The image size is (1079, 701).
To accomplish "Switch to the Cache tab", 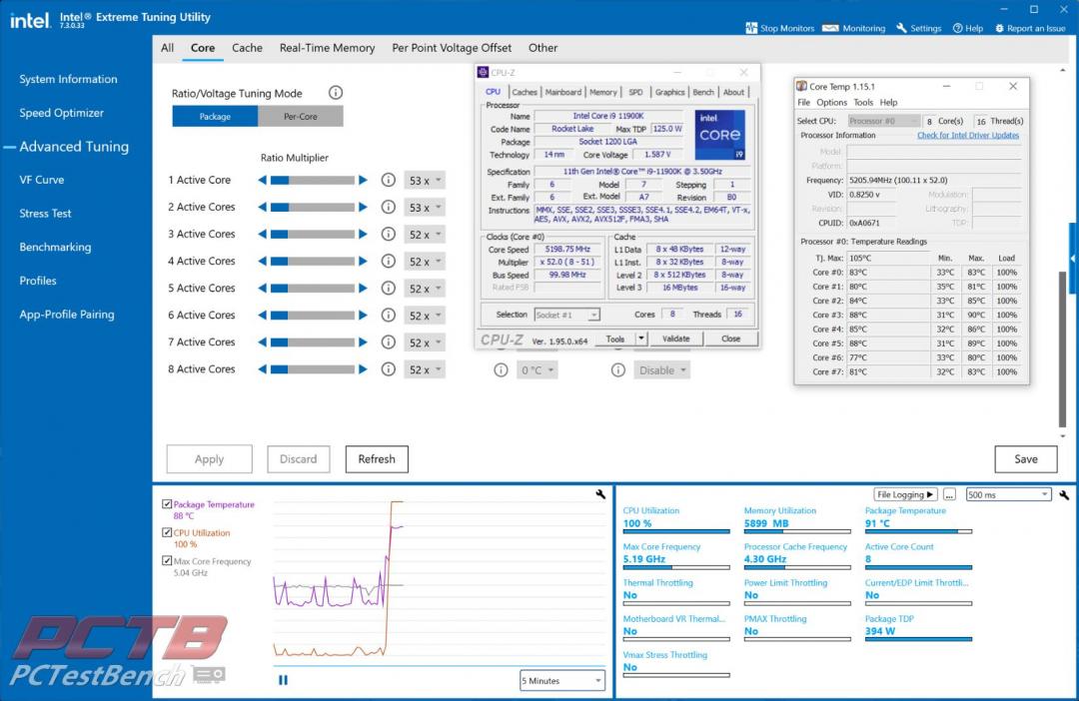I will tap(247, 48).
